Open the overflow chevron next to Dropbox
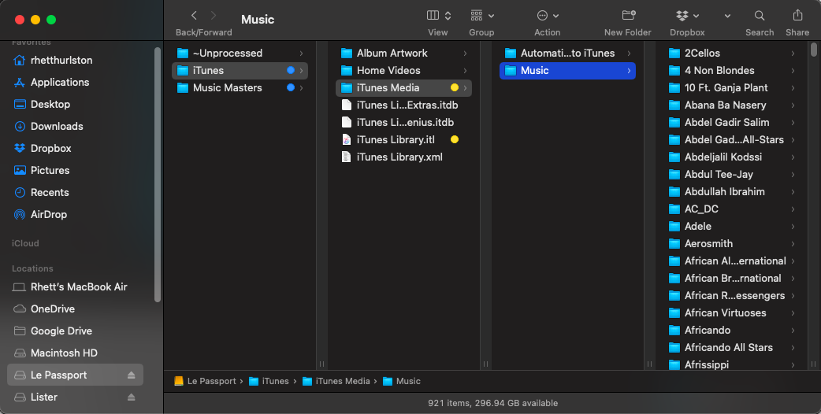Image resolution: width=821 pixels, height=414 pixels. pos(727,16)
